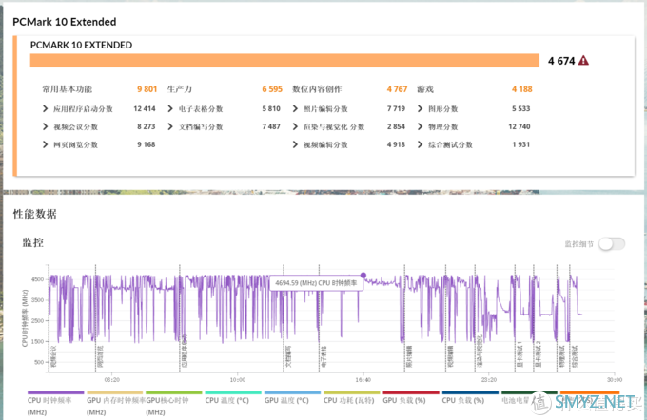Viewport: 647px width, 420px height.
Task: Click the 常用基本功能 category heading
Action: 67,89
